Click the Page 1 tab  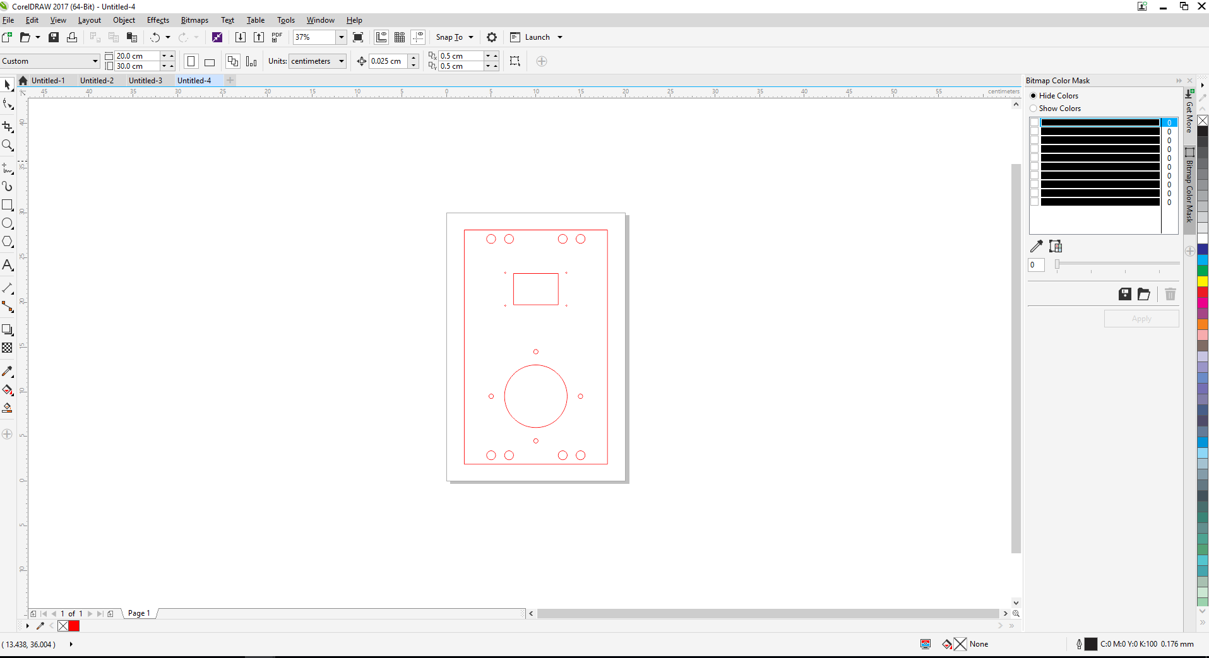click(139, 613)
